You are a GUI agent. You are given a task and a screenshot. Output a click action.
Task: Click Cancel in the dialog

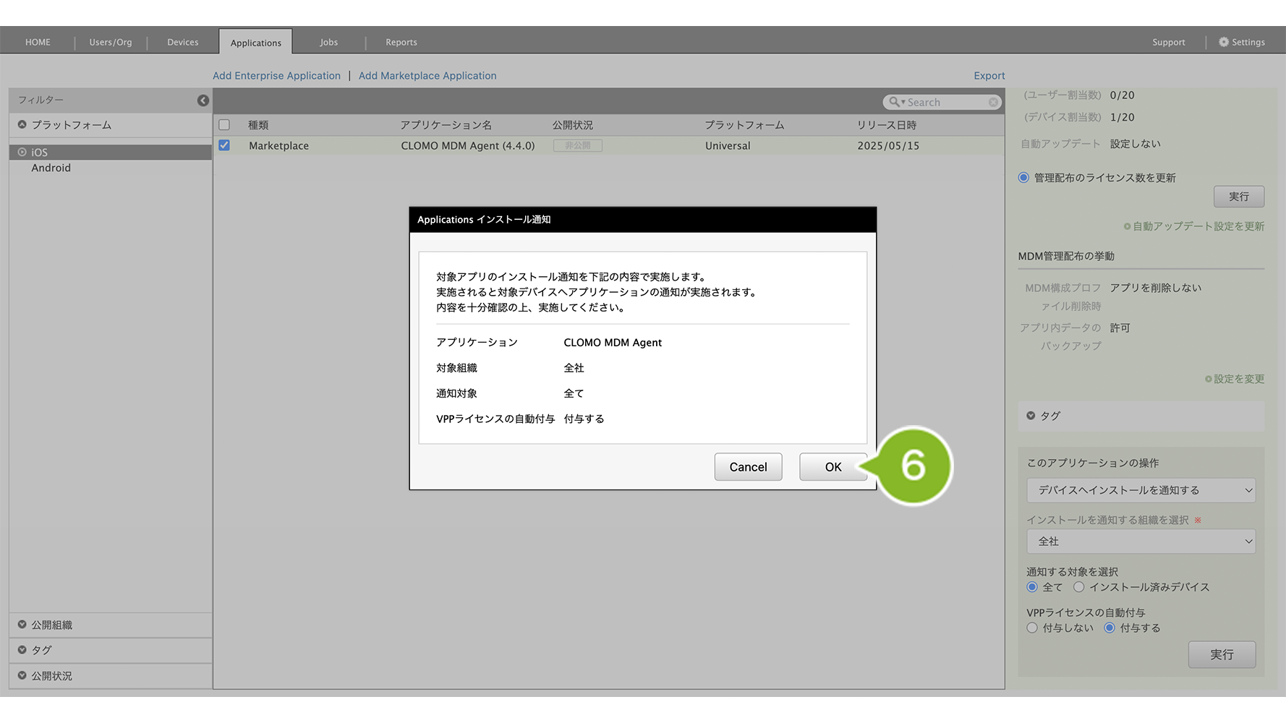(748, 467)
